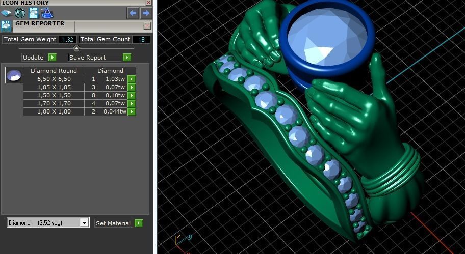This screenshot has width=465, height=254.
Task: Click the '0,044tw' weight cell
Action: coord(115,111)
